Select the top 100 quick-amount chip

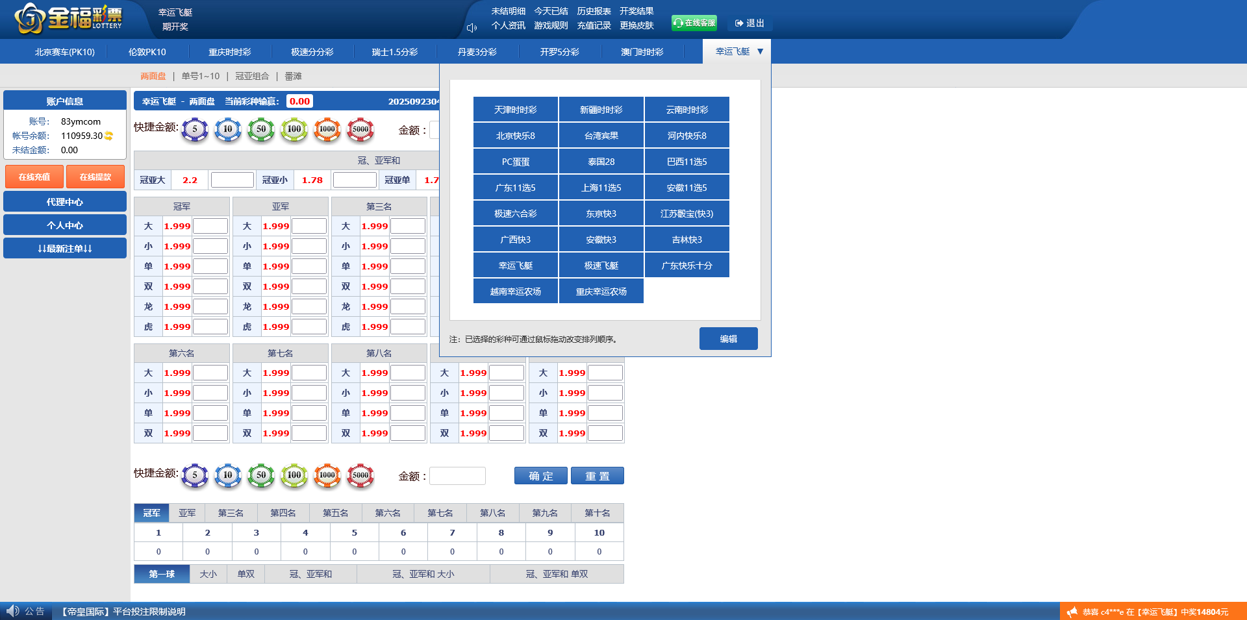(294, 129)
